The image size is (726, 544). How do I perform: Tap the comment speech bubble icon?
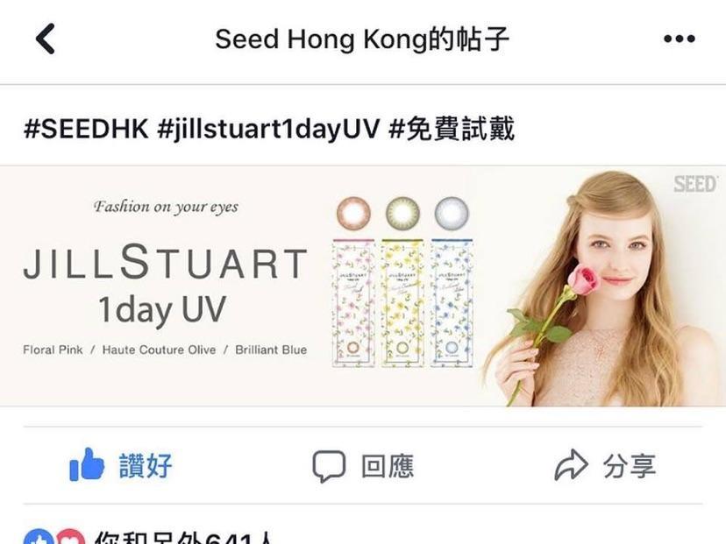329,466
